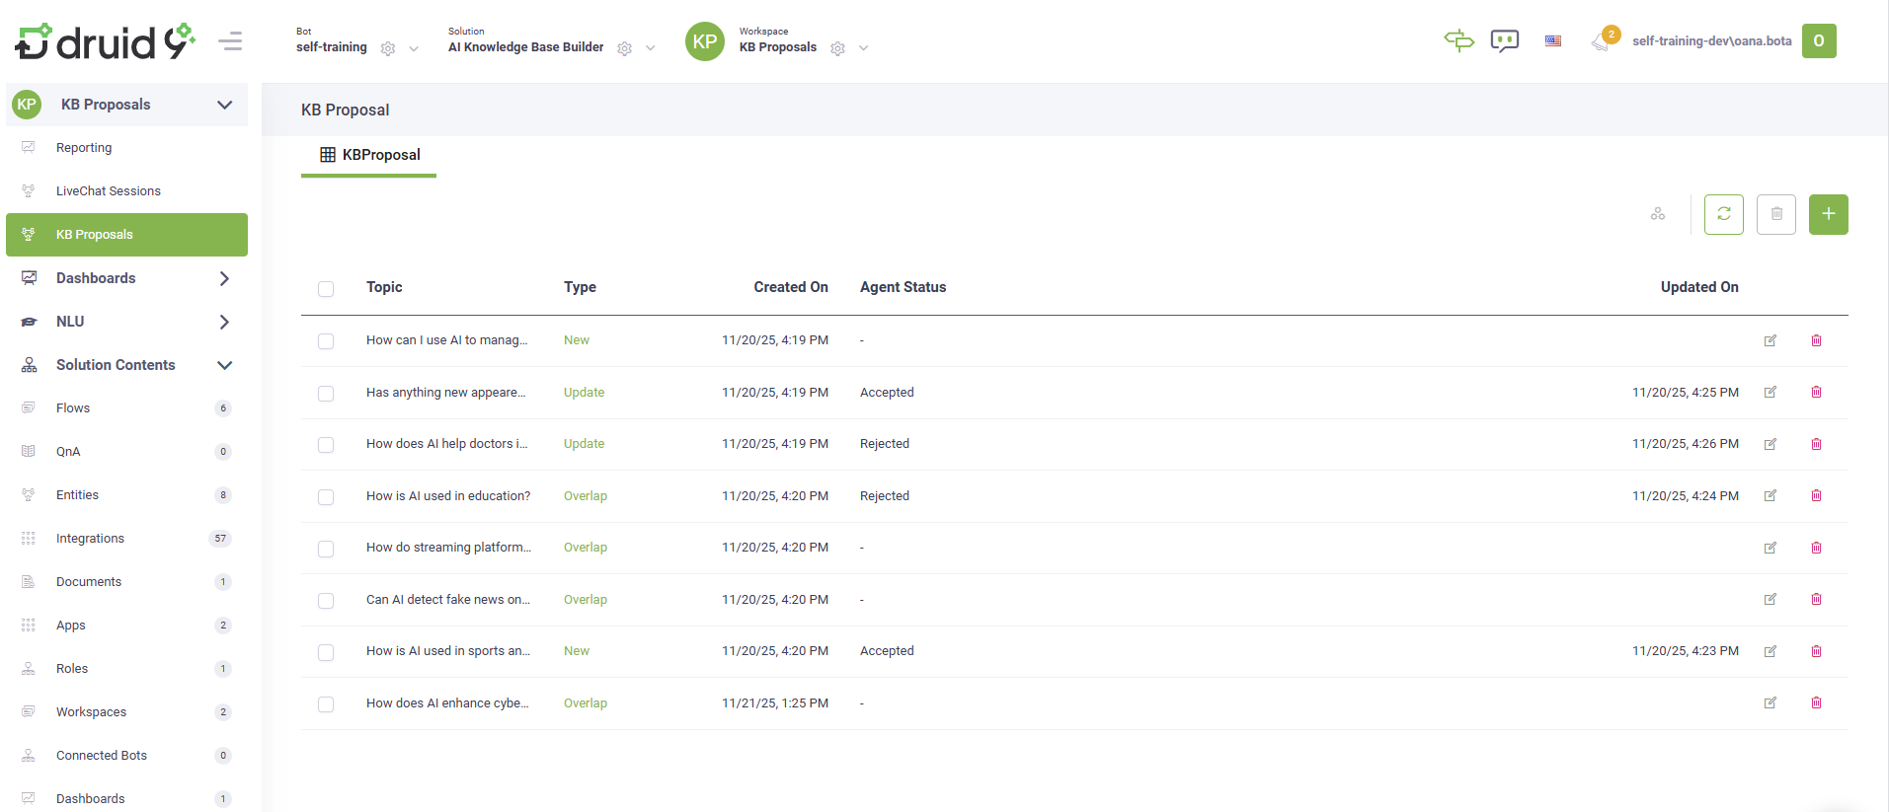Delete the 'How does AI enhance cybe...' row
Viewport: 1889px width, 812px height.
[1816, 702]
